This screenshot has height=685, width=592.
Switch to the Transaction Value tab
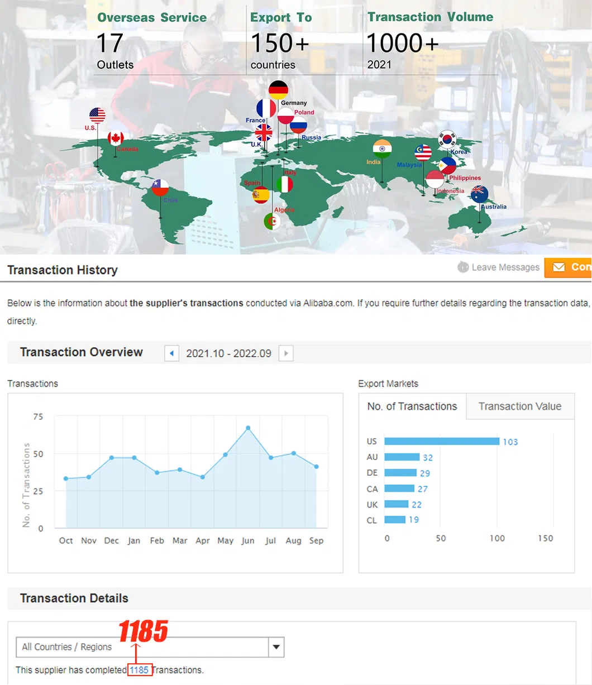[x=519, y=406]
